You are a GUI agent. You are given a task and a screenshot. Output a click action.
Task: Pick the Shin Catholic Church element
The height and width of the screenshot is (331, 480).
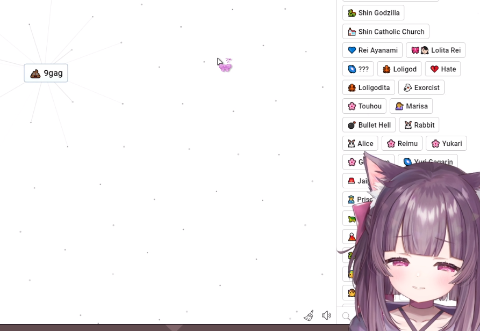coord(386,32)
